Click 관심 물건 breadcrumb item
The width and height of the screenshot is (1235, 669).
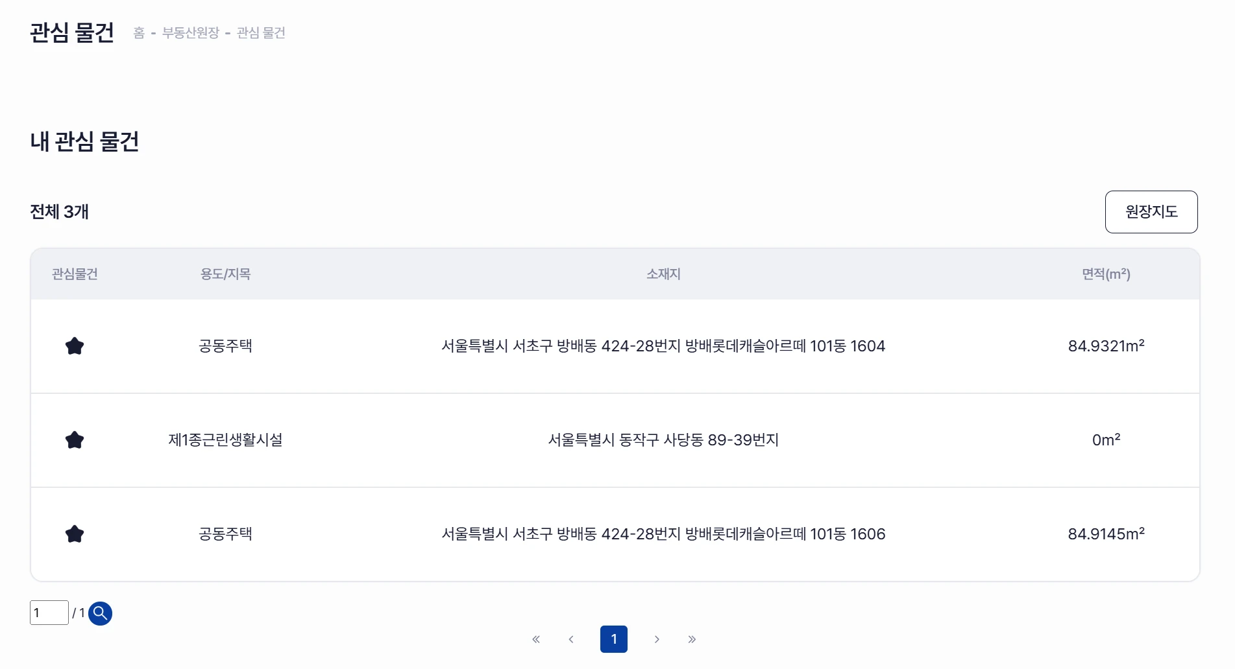(261, 32)
